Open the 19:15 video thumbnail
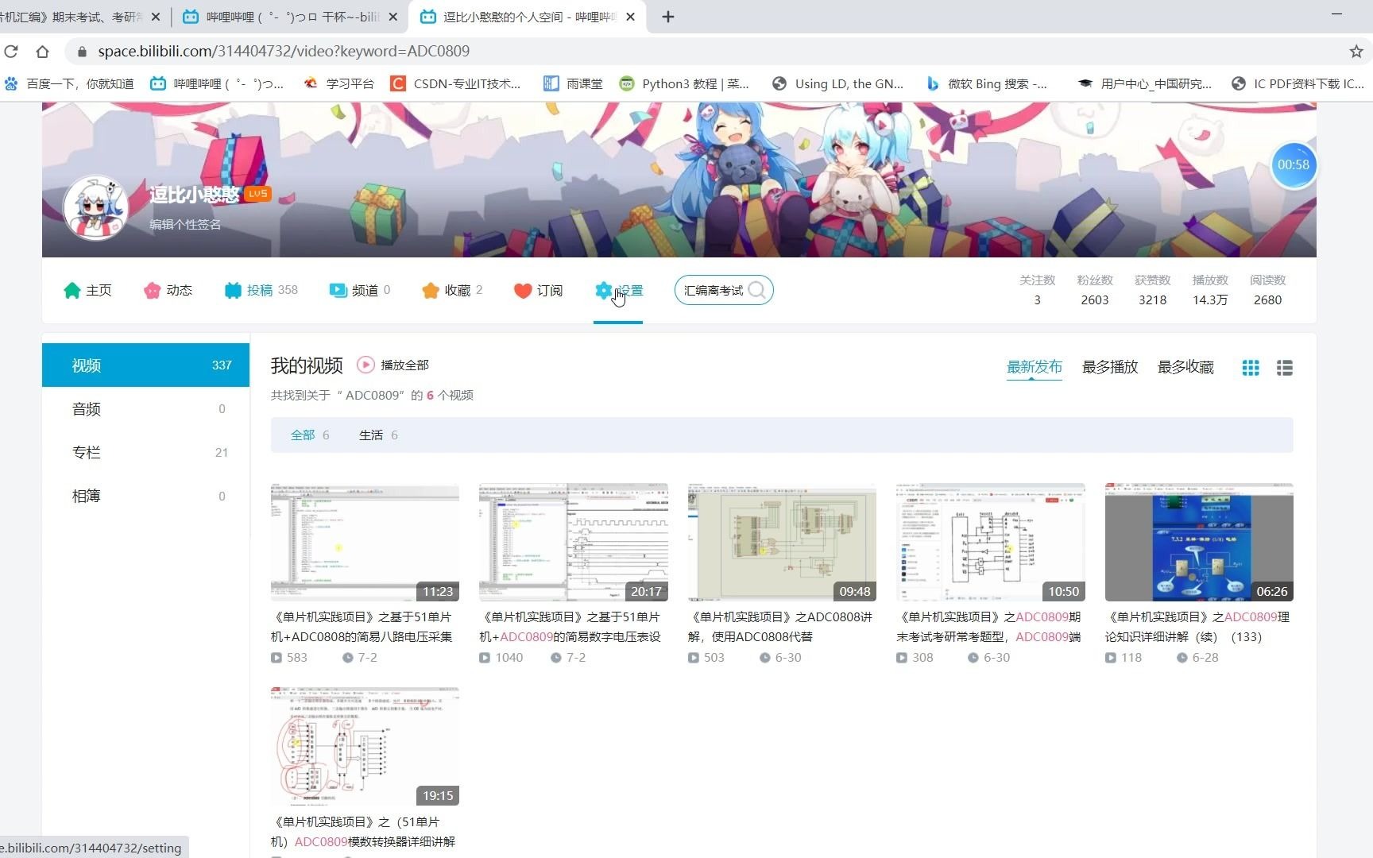 point(365,747)
